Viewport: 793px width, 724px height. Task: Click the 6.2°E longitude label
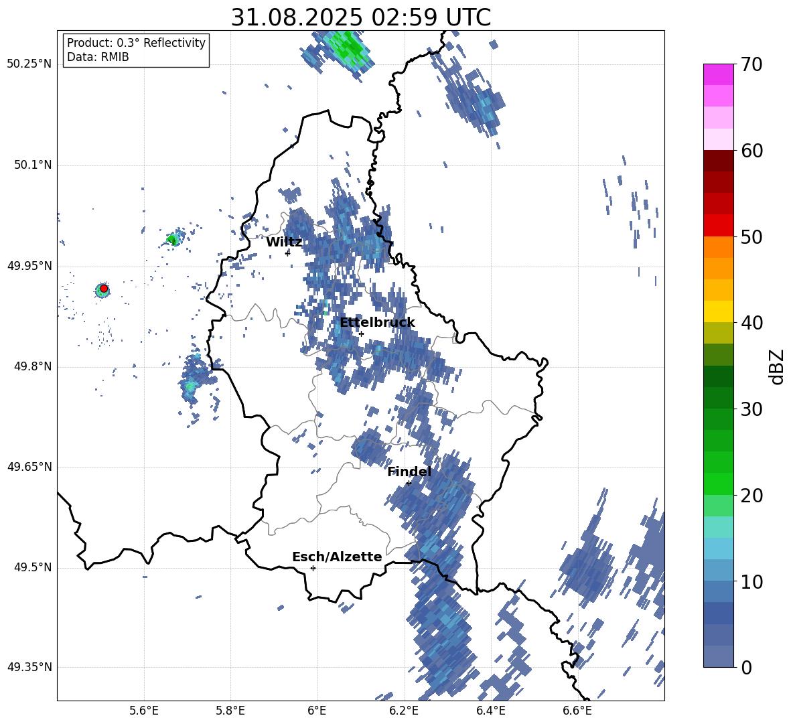point(404,711)
